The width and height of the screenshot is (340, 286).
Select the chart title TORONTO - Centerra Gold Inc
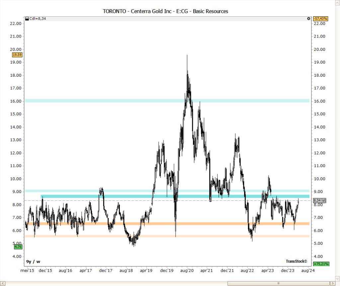click(x=165, y=11)
